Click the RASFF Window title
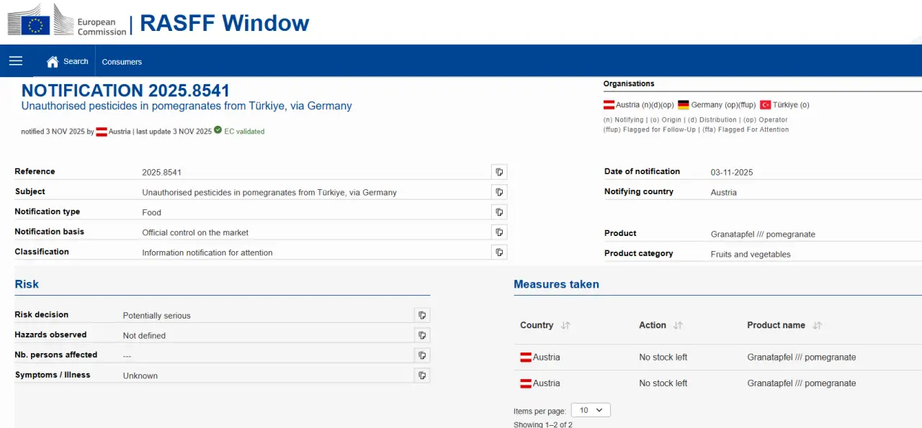This screenshot has width=922, height=428. (224, 23)
